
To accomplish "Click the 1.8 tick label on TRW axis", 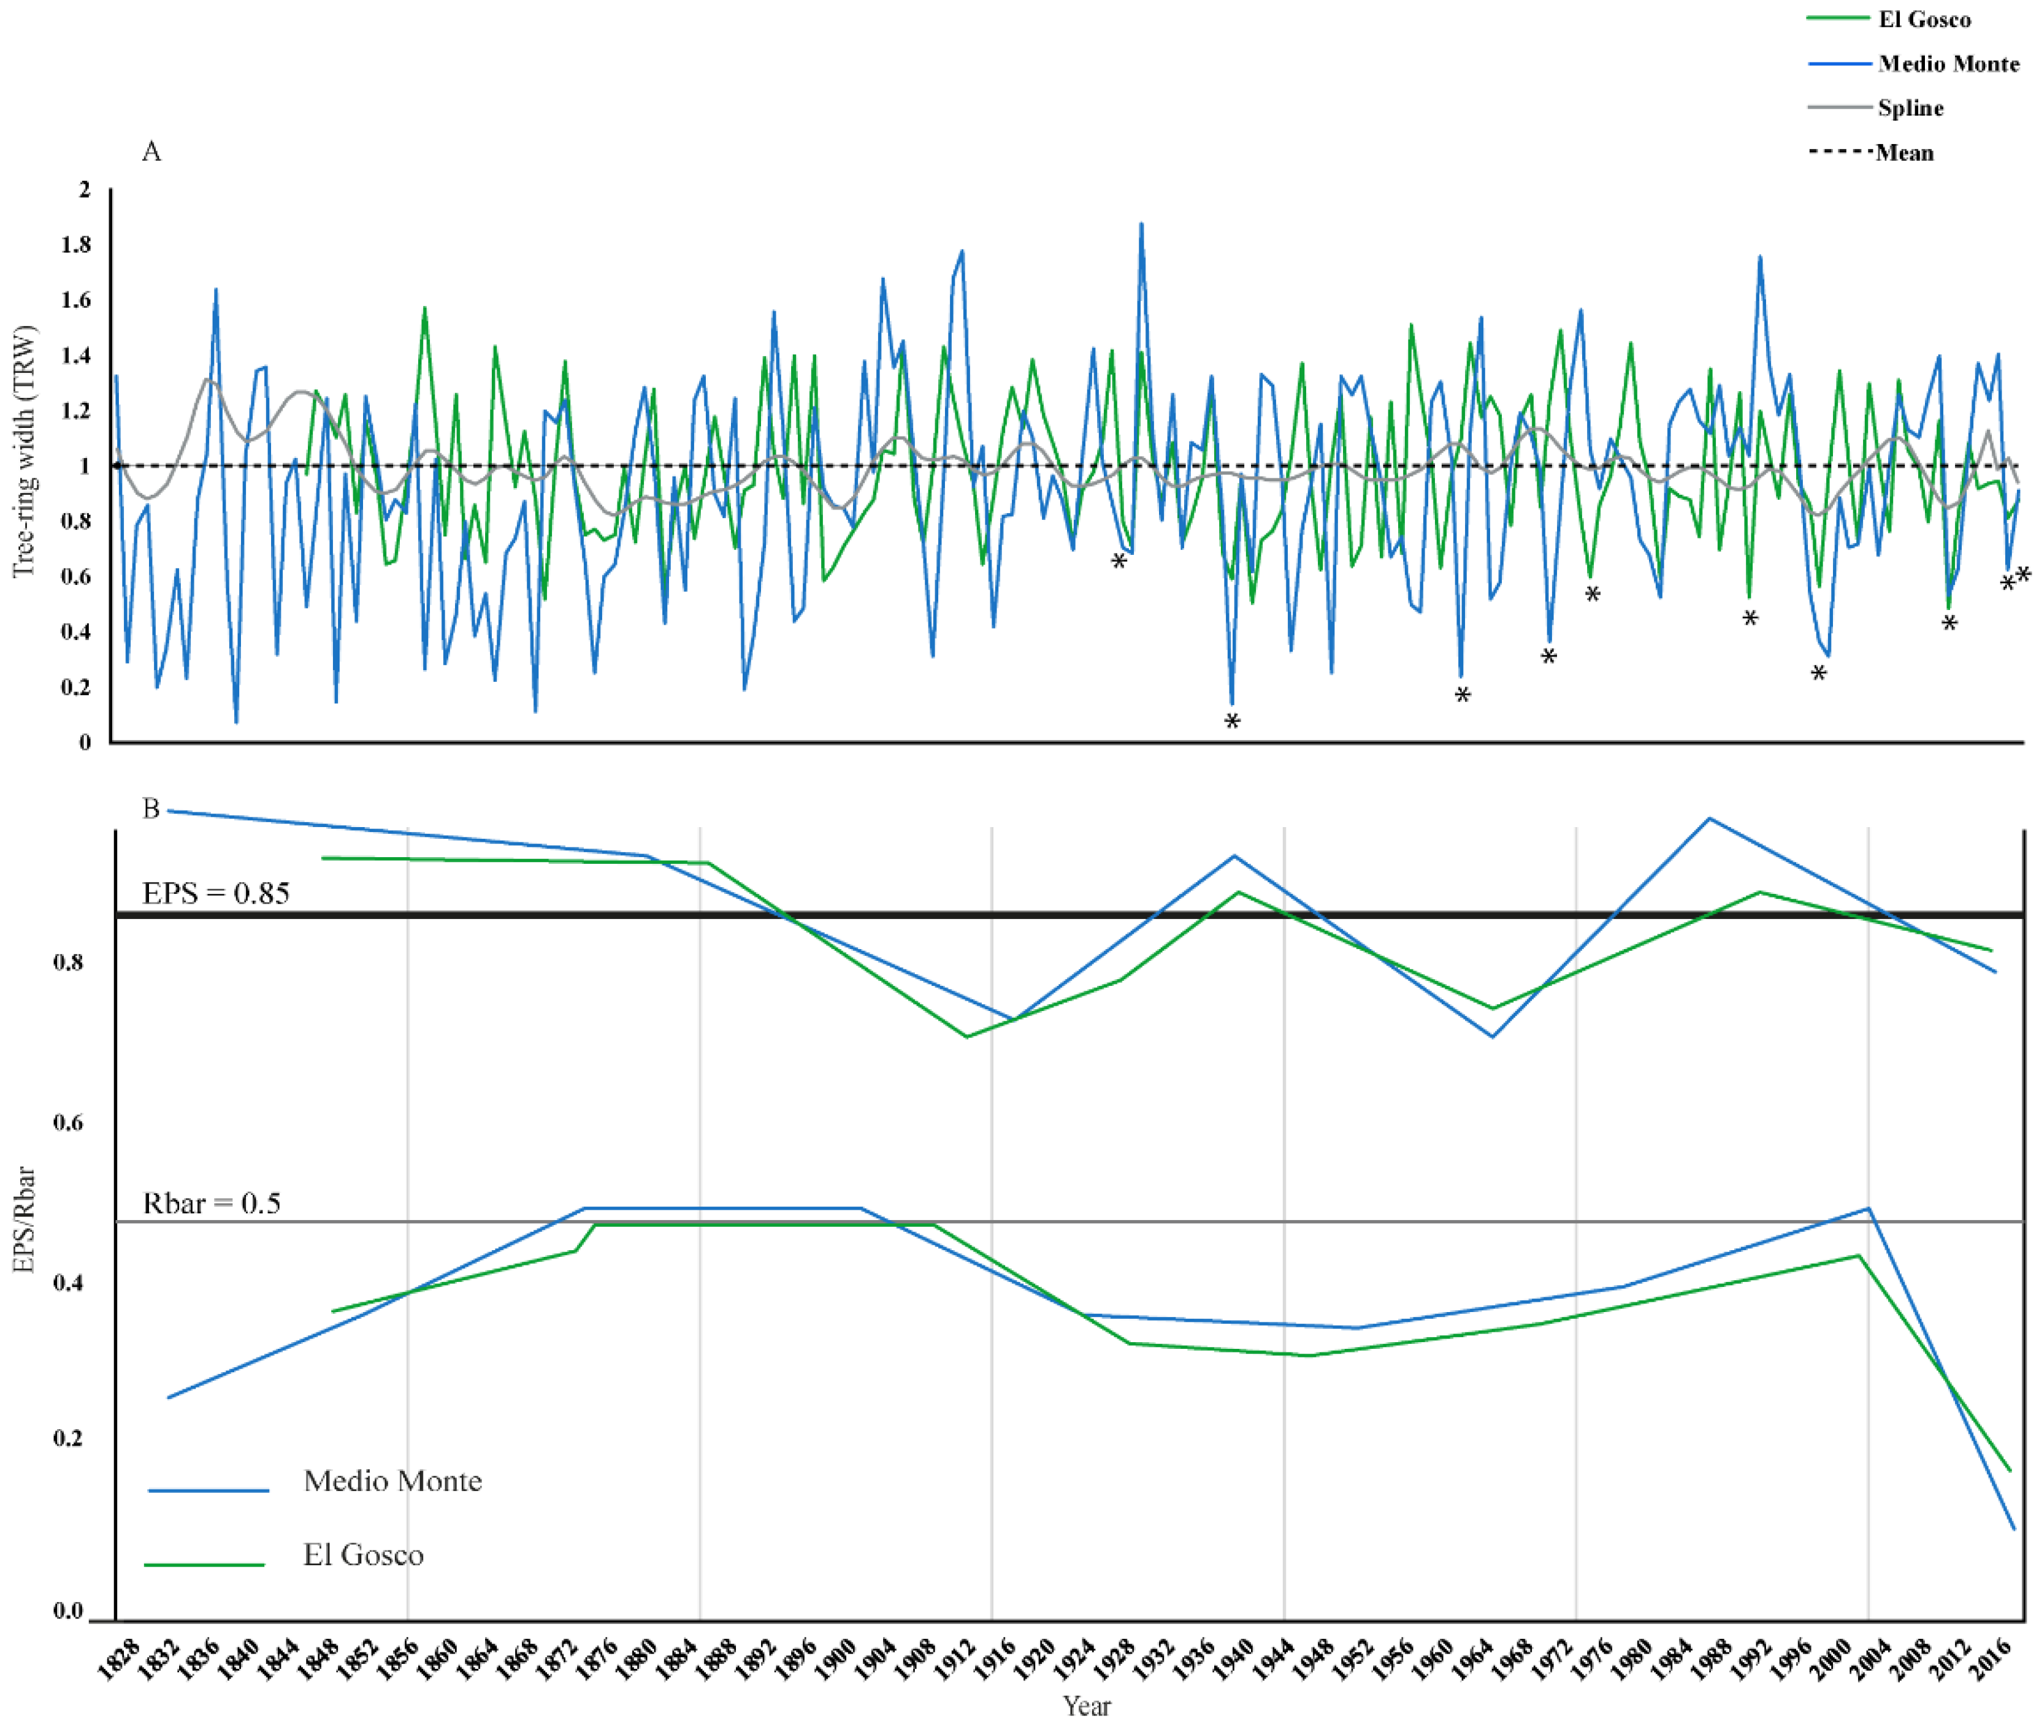I will click(76, 245).
